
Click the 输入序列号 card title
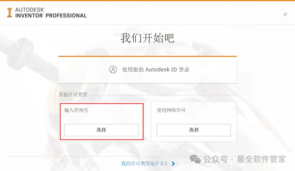[76, 110]
